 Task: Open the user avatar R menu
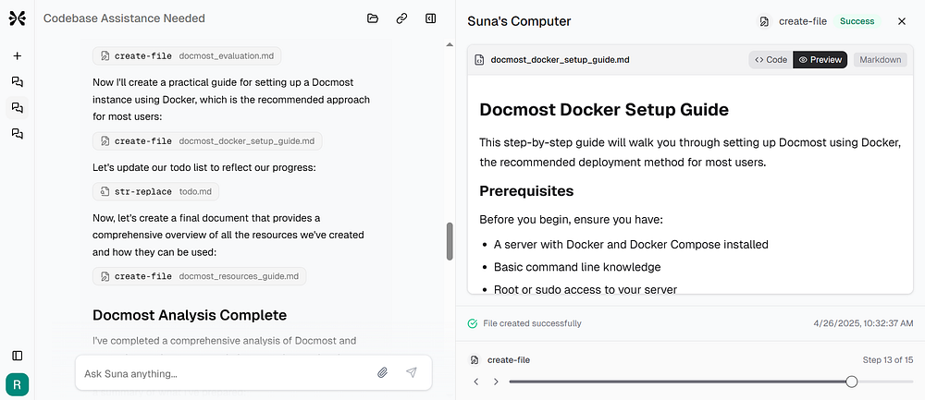[x=17, y=385]
